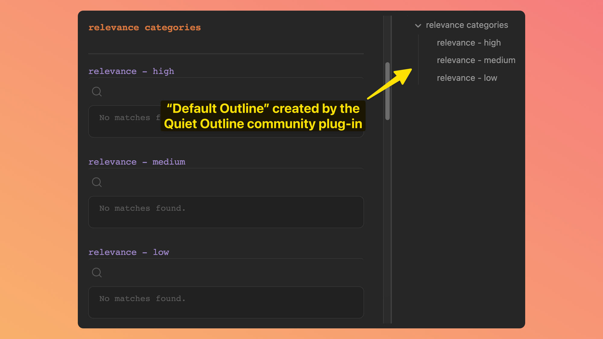Click search icon under relevance - medium
This screenshot has width=603, height=339.
[97, 182]
